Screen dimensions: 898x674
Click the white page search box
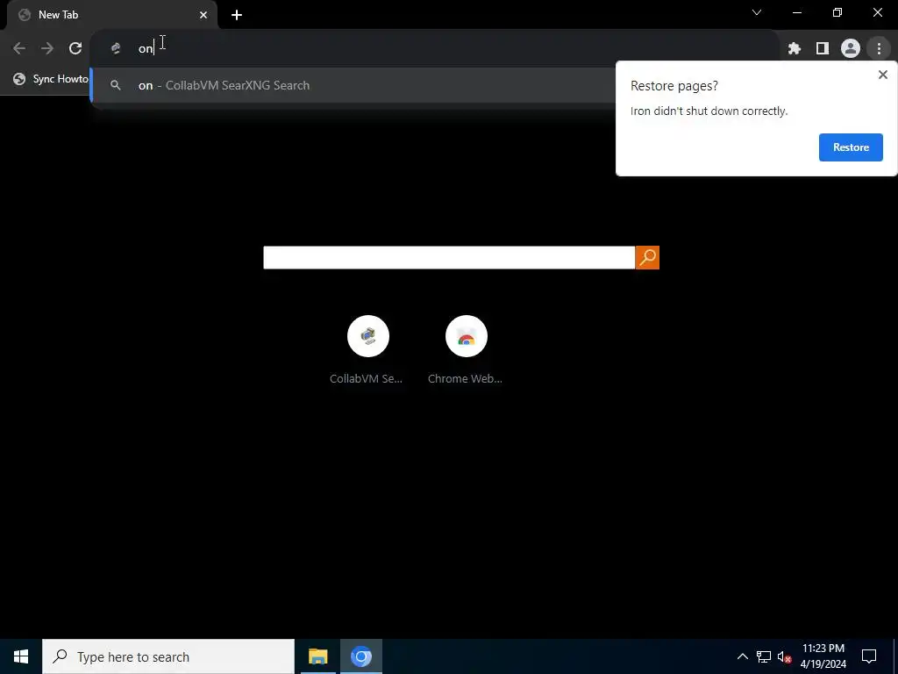pos(449,257)
